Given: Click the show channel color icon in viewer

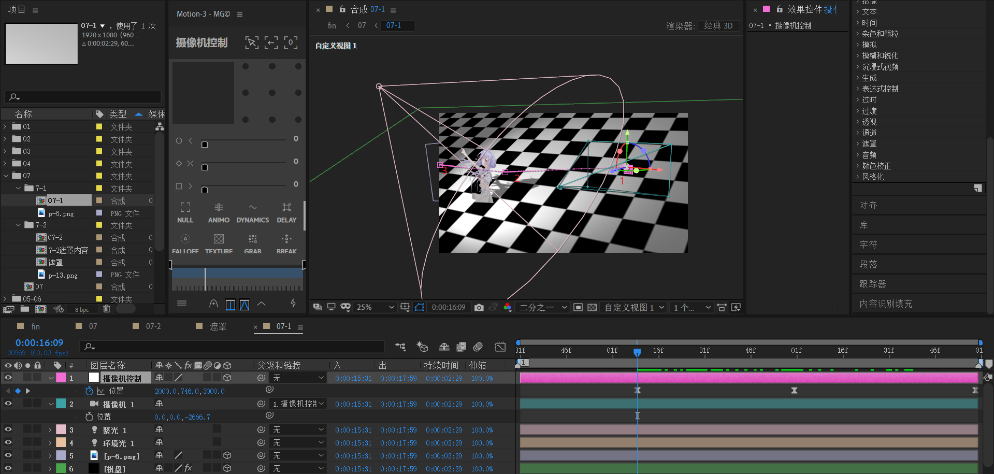Looking at the screenshot, I should click(x=507, y=307).
